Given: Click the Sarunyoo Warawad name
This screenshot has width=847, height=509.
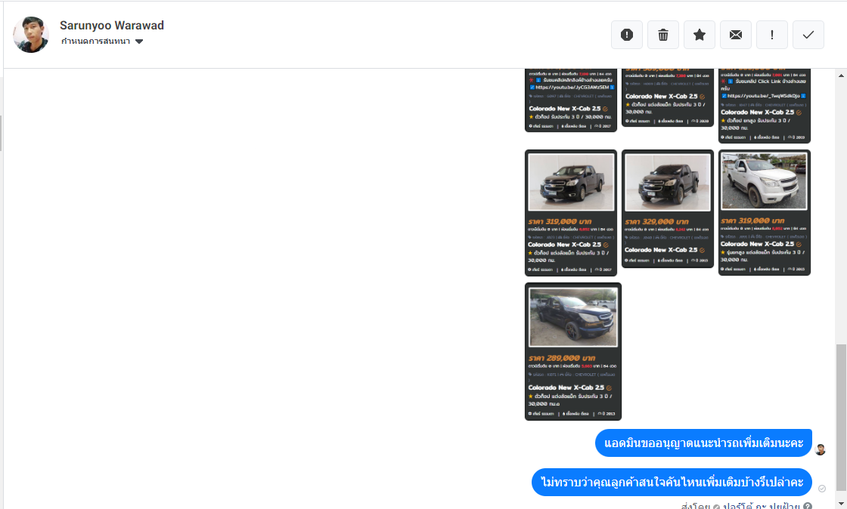Looking at the screenshot, I should point(112,26).
